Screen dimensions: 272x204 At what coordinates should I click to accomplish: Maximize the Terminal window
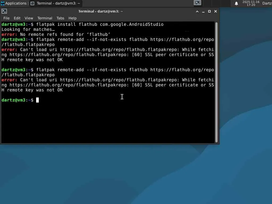(x=209, y=11)
